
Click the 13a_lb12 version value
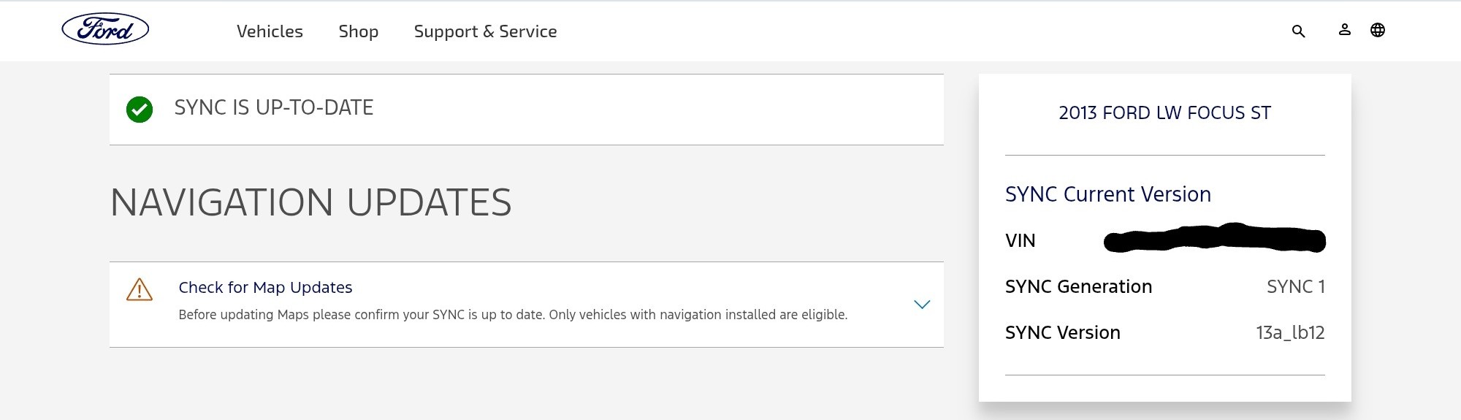(1290, 333)
